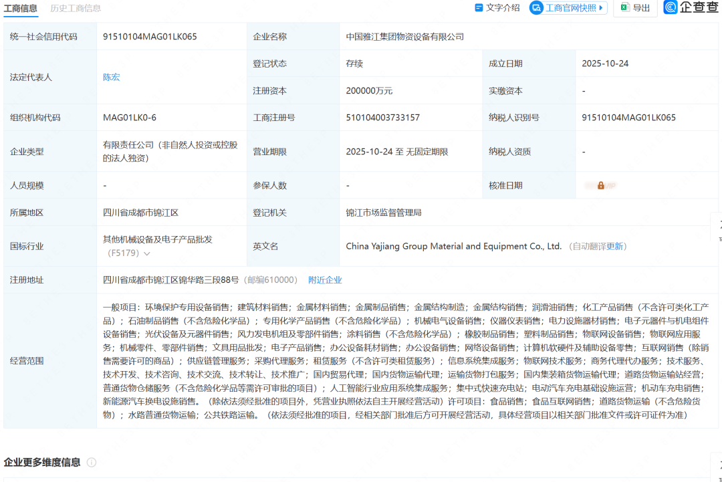
Task: Click the company name 中国雅江集团物资设备有限公司
Action: (404, 37)
